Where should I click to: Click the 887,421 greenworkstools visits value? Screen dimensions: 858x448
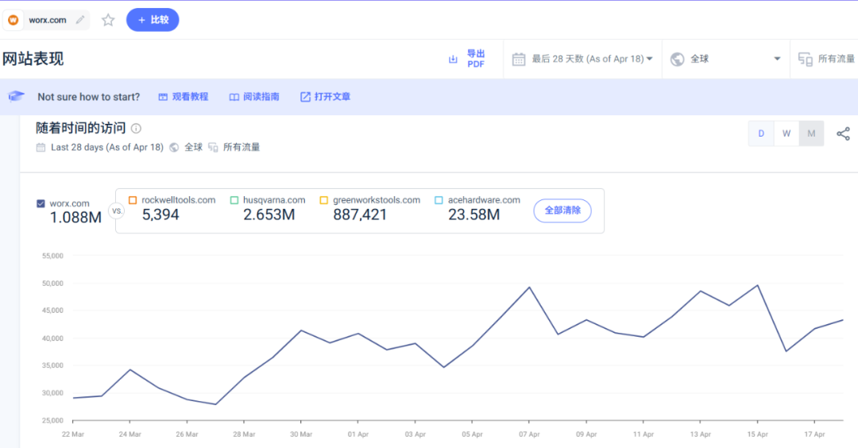coord(360,215)
